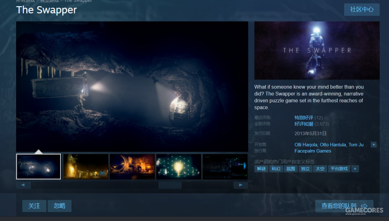Select the first cave screenshot thumbnail
Viewport: 389px width, 221px height.
(x=39, y=166)
